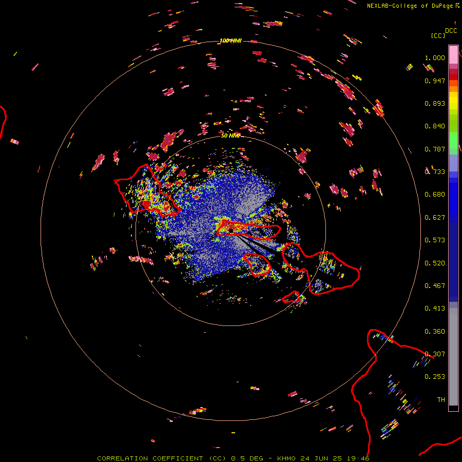Screen dimensions: 462x462
Task: Pick the light pink swatch at top of color bar
Action: 453,54
